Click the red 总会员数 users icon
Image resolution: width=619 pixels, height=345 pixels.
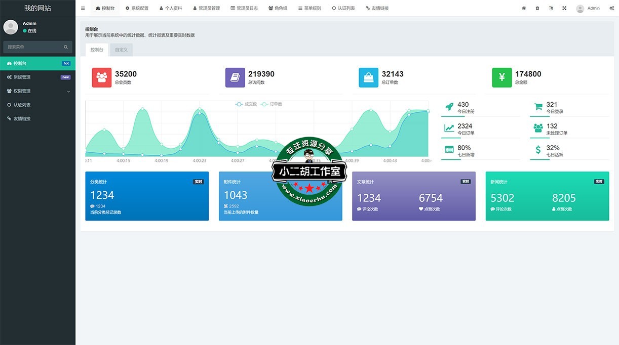(102, 77)
